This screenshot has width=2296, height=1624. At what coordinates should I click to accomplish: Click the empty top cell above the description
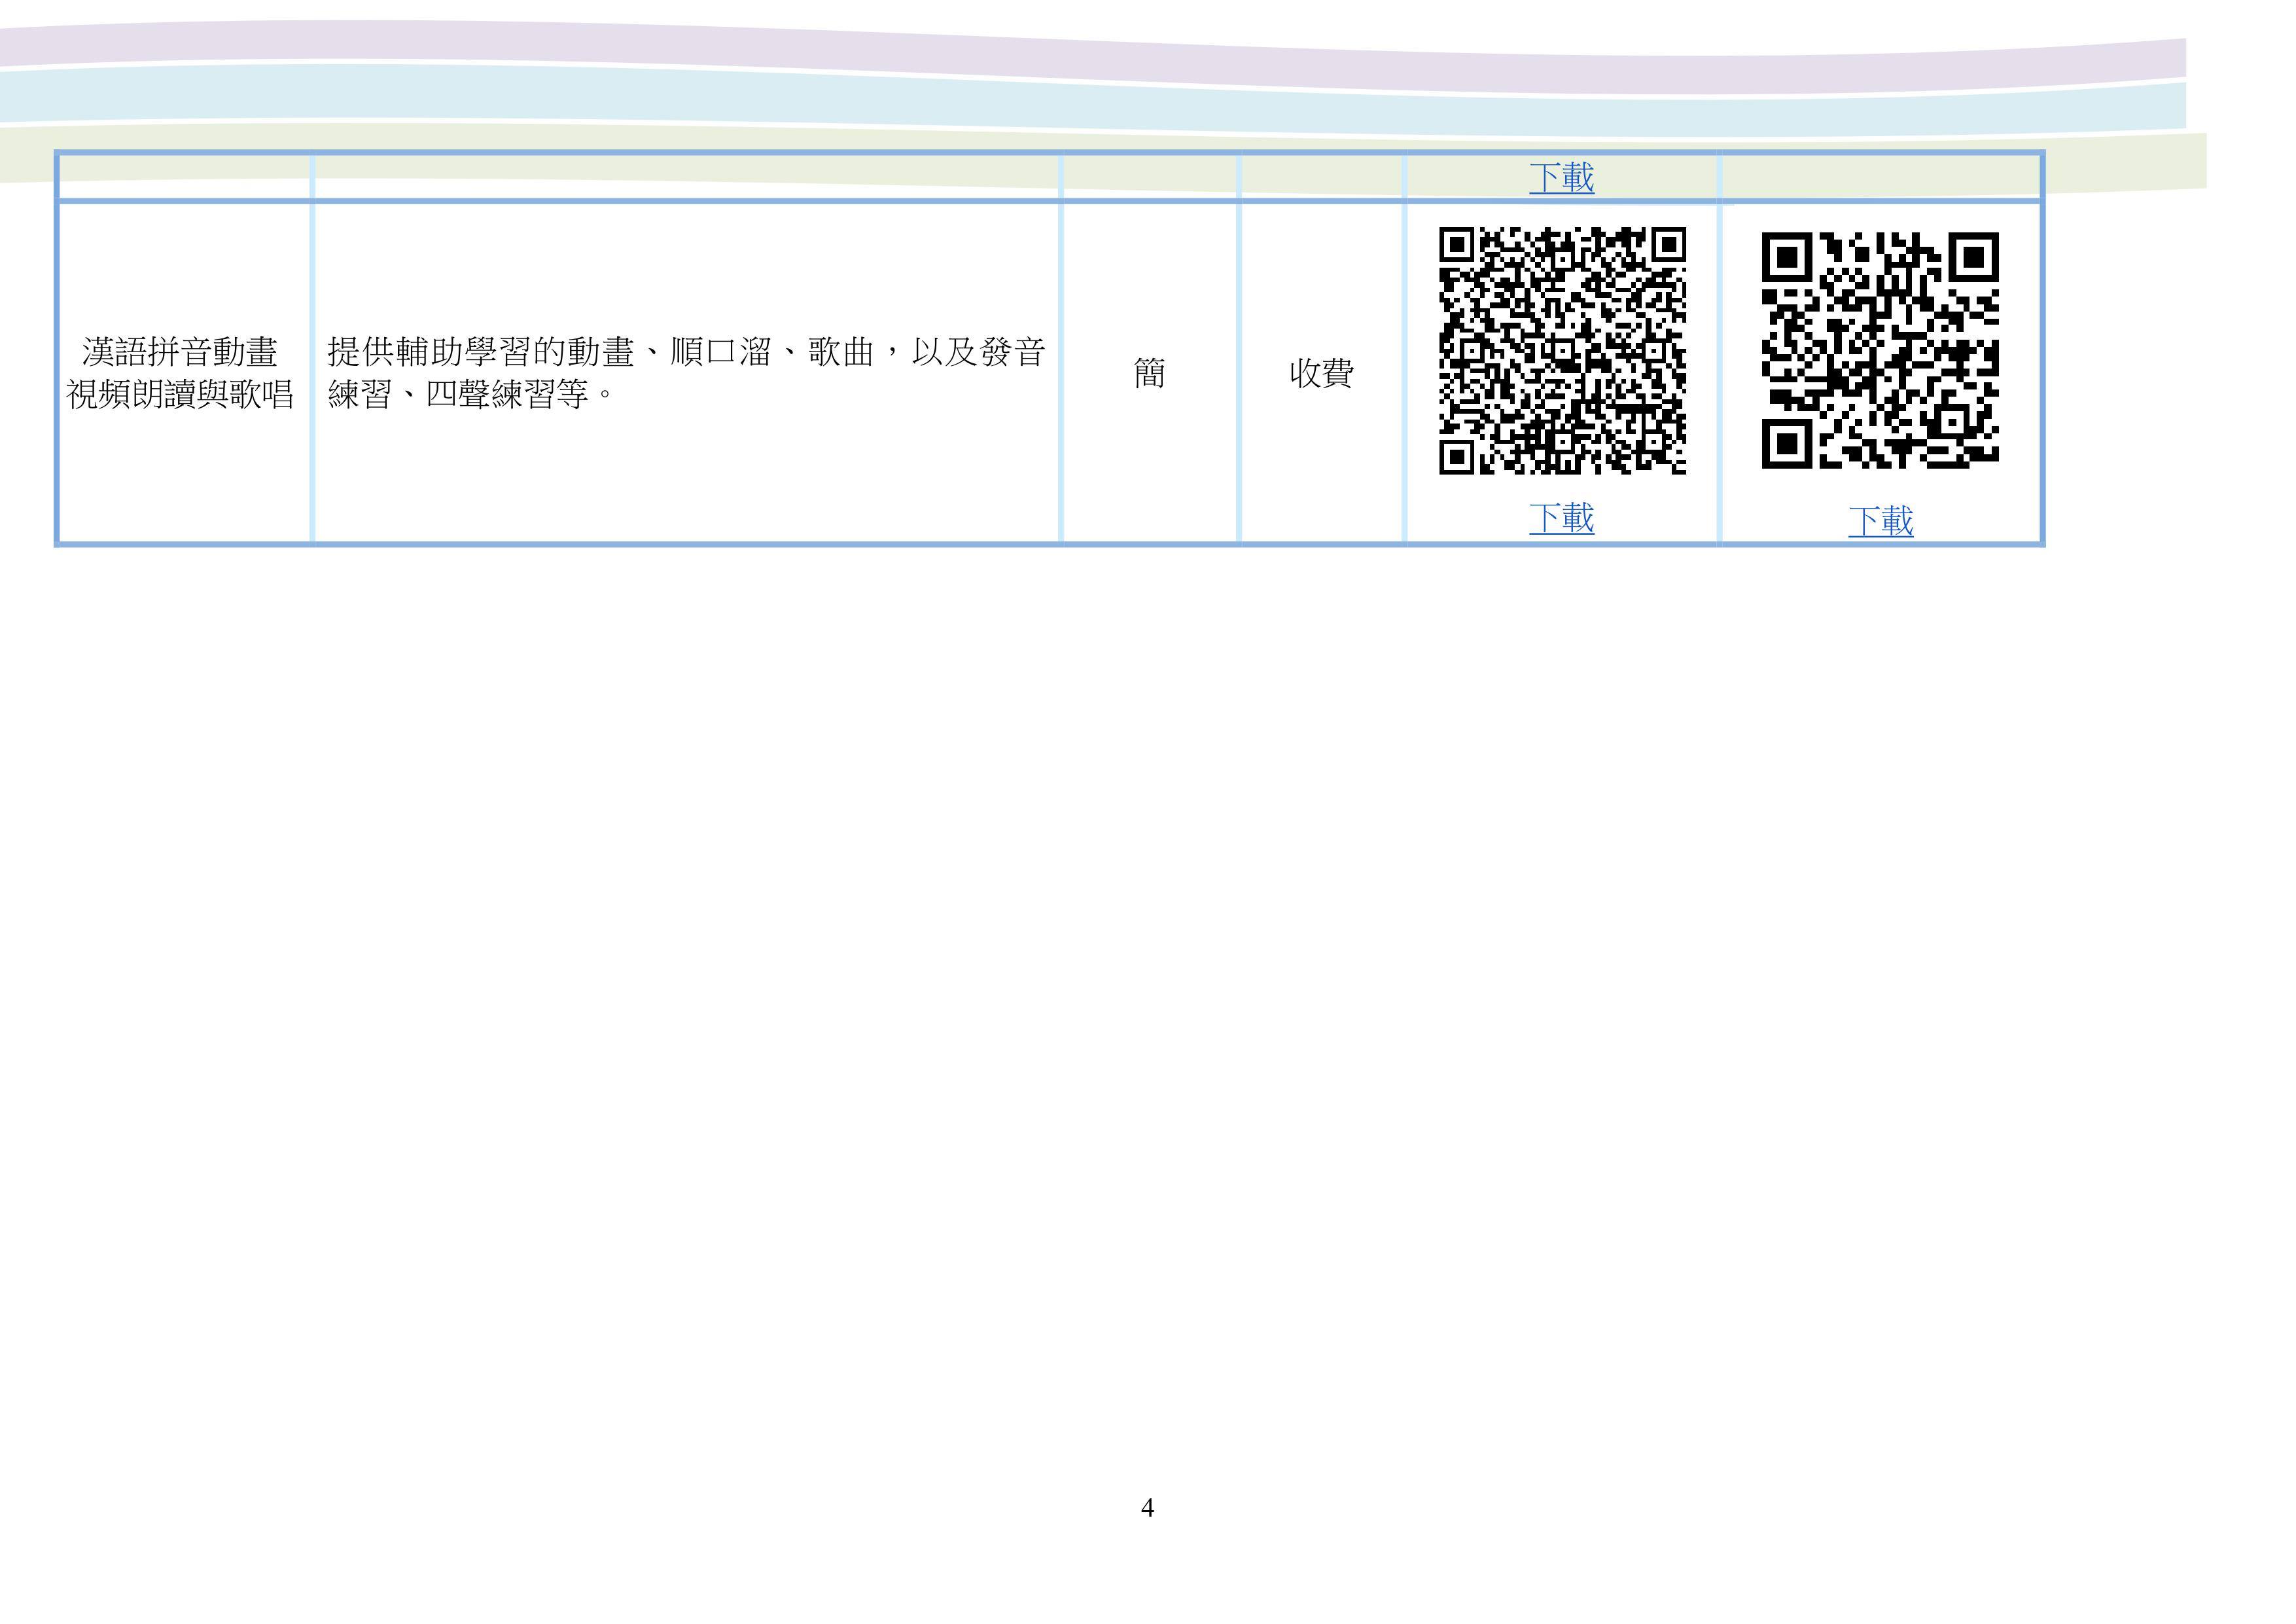click(686, 178)
